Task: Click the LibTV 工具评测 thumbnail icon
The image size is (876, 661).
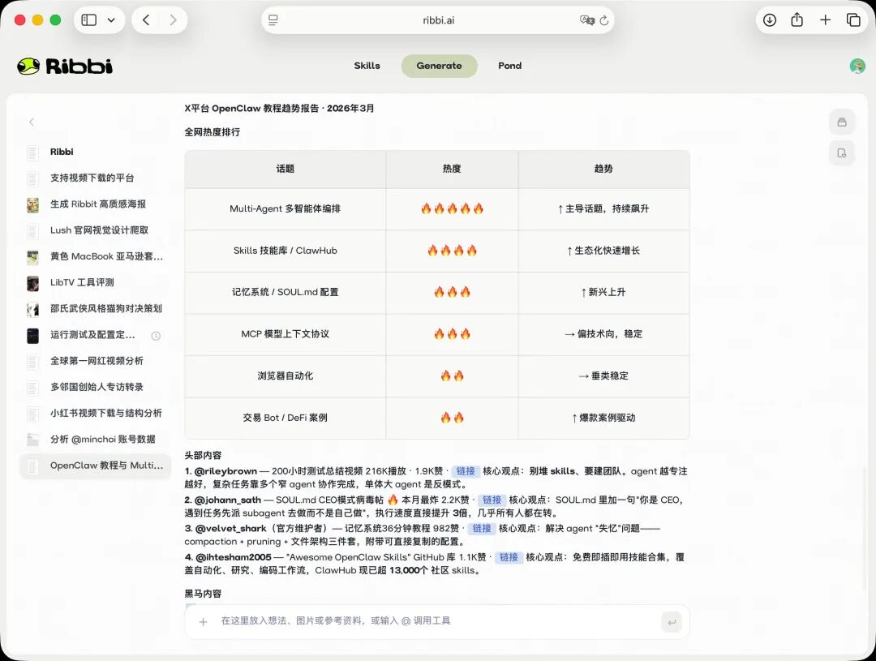Action: click(34, 283)
